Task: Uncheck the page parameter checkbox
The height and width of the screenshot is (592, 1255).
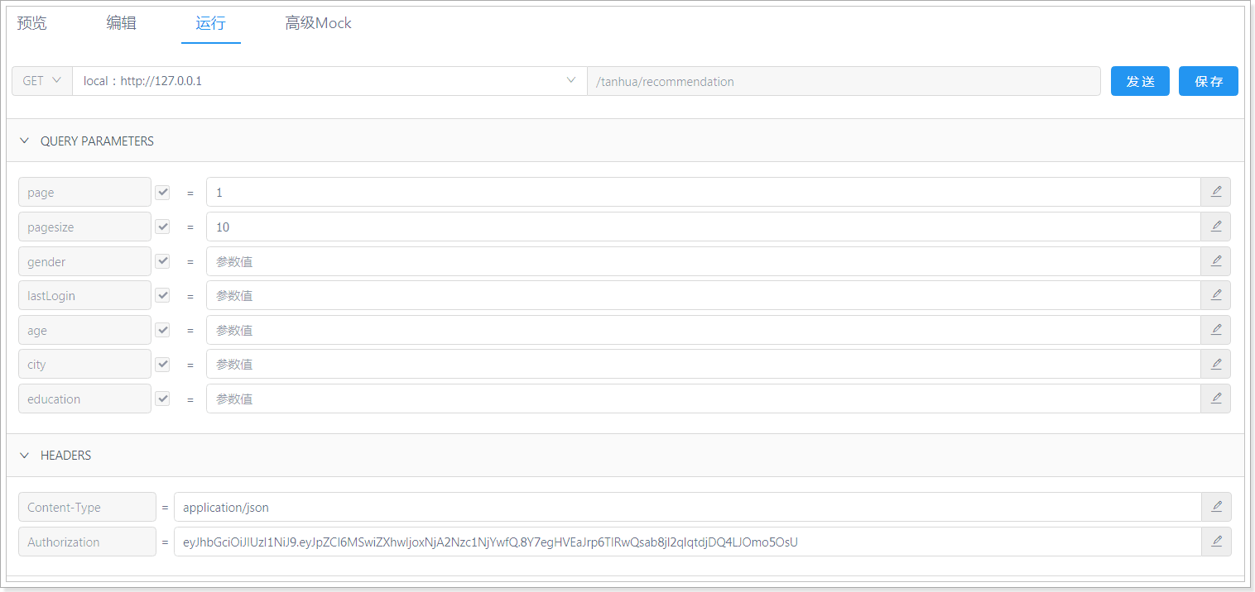Action: pyautogui.click(x=162, y=193)
